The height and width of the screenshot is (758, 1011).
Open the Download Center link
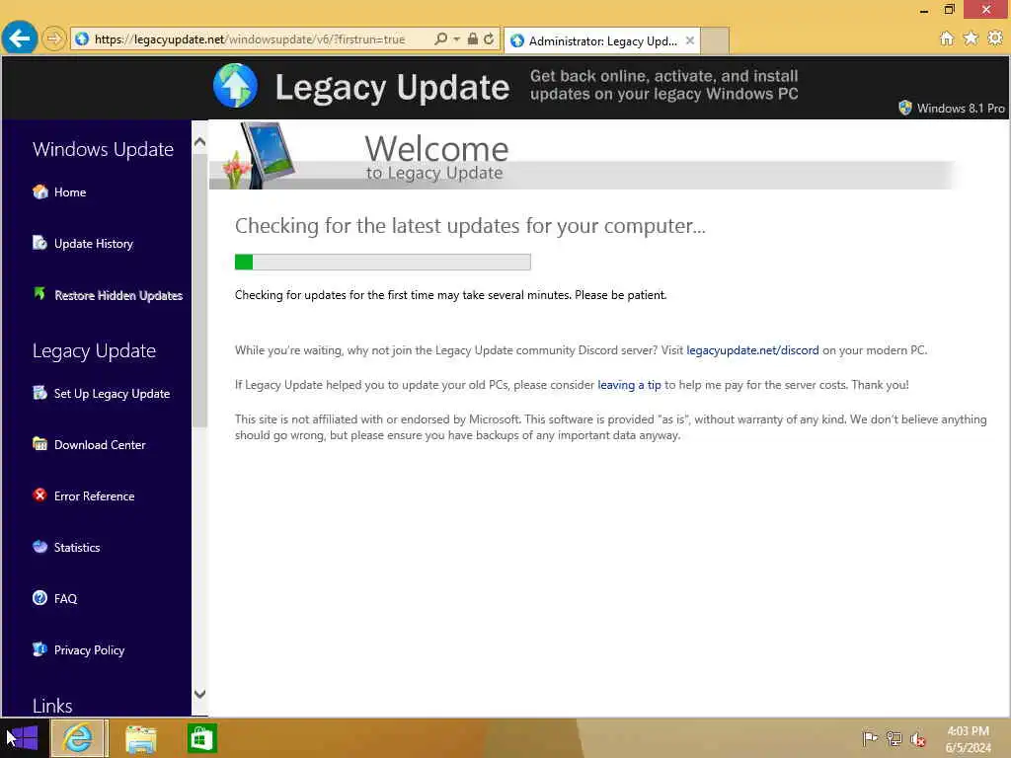100,445
